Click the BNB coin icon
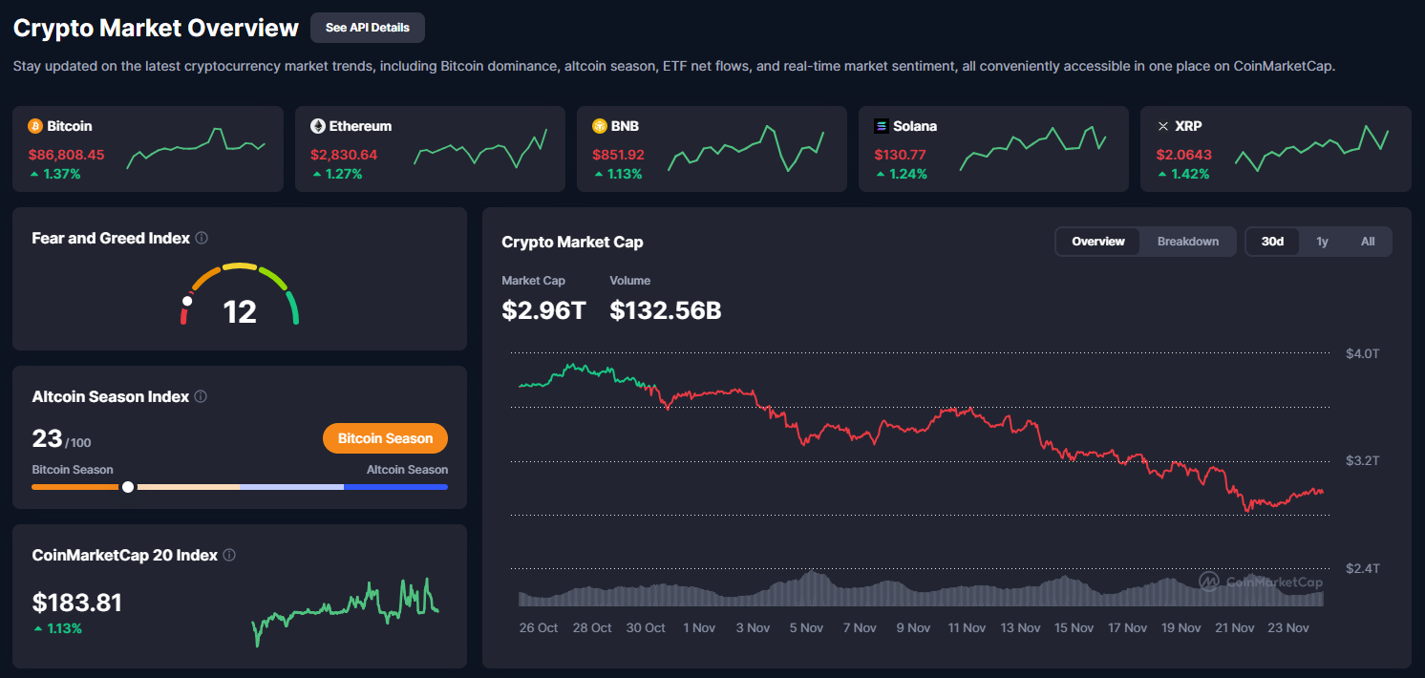The image size is (1425, 678). click(600, 126)
